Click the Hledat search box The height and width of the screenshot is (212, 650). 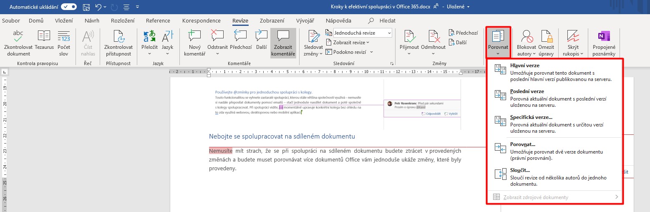pyautogui.click(x=387, y=20)
